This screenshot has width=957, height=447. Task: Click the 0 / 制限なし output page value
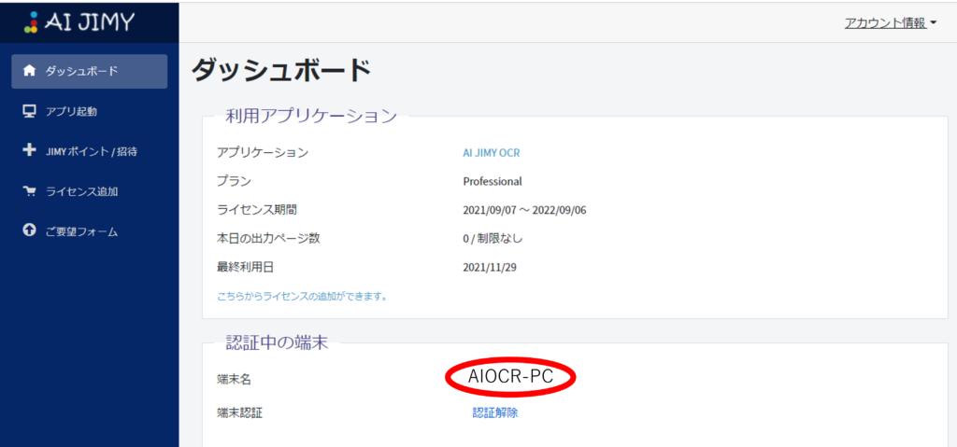coord(493,239)
